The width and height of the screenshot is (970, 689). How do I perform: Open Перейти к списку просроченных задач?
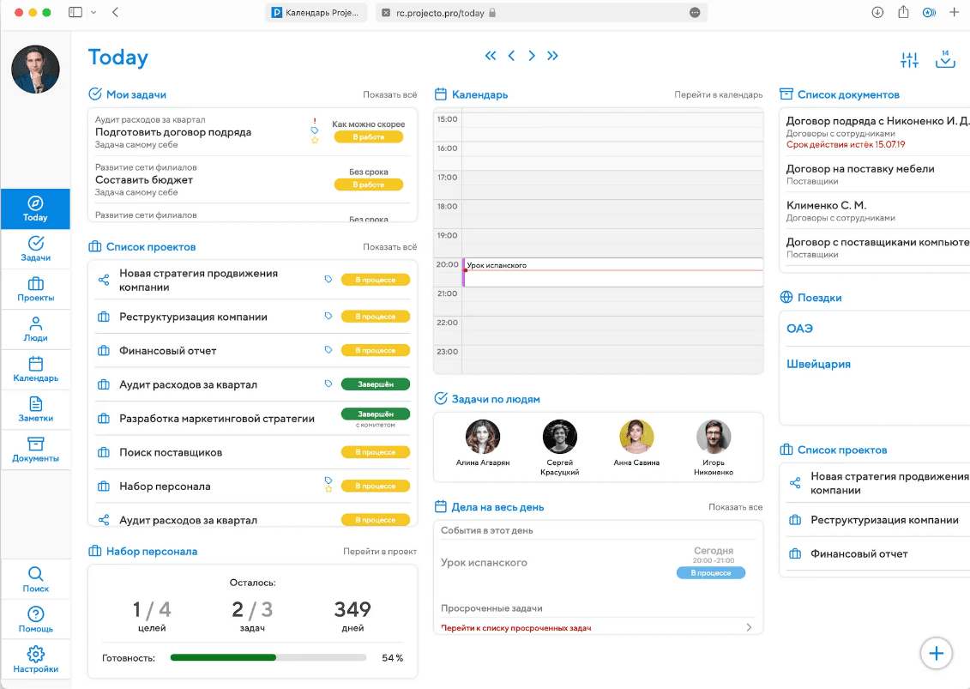pos(516,628)
